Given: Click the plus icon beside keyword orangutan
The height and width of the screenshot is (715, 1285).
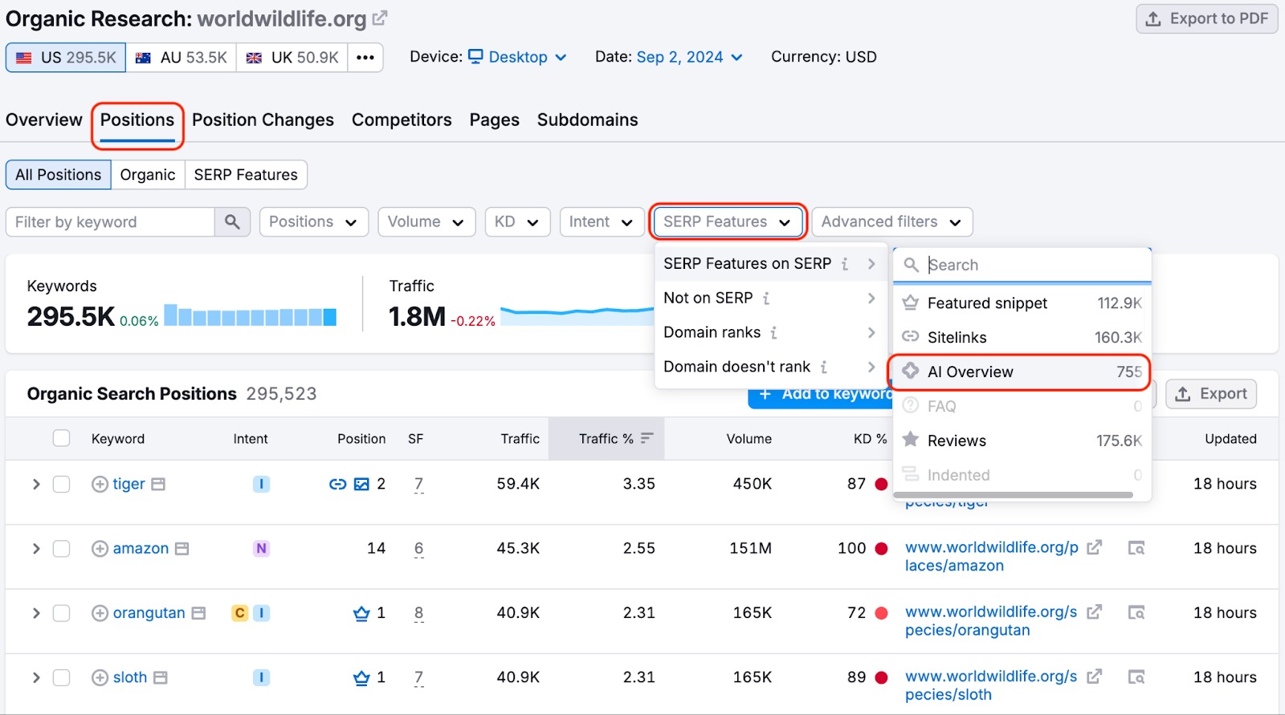Looking at the screenshot, I should pos(100,613).
